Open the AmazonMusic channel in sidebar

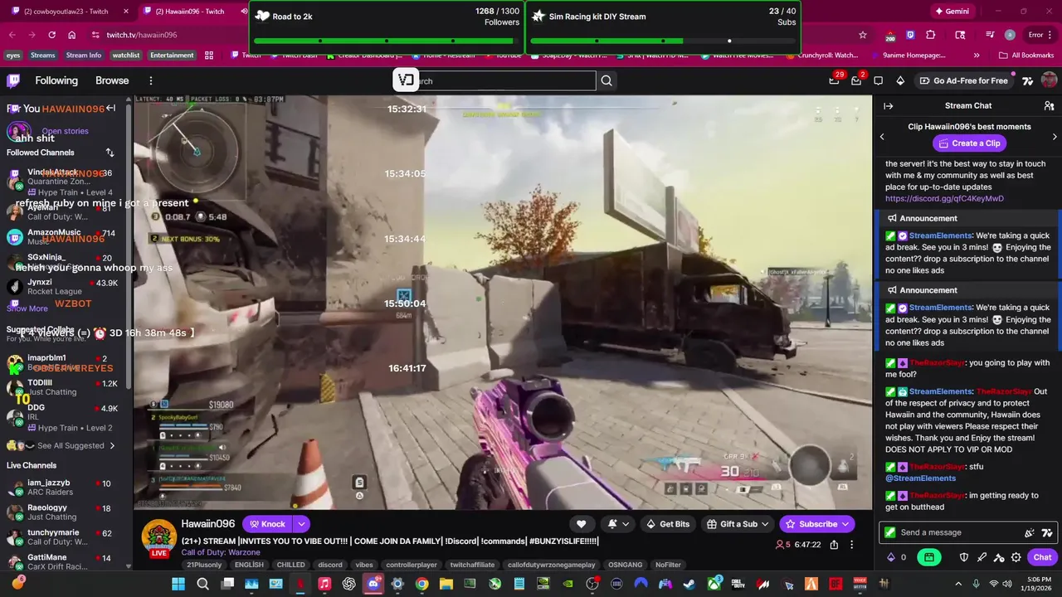point(62,237)
